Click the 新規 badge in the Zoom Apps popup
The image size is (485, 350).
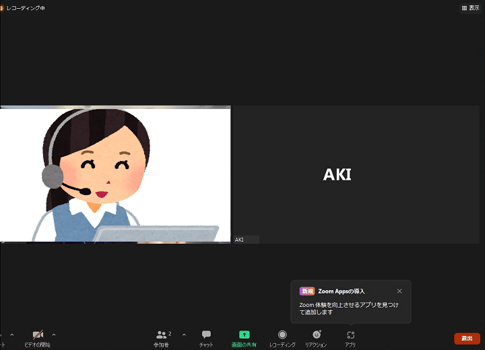(307, 291)
